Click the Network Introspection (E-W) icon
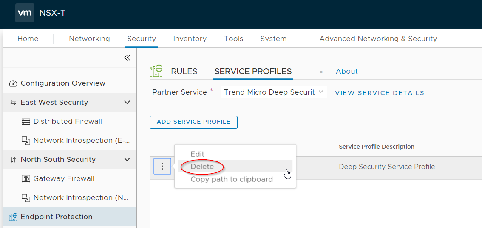The image size is (482, 228). click(x=26, y=141)
